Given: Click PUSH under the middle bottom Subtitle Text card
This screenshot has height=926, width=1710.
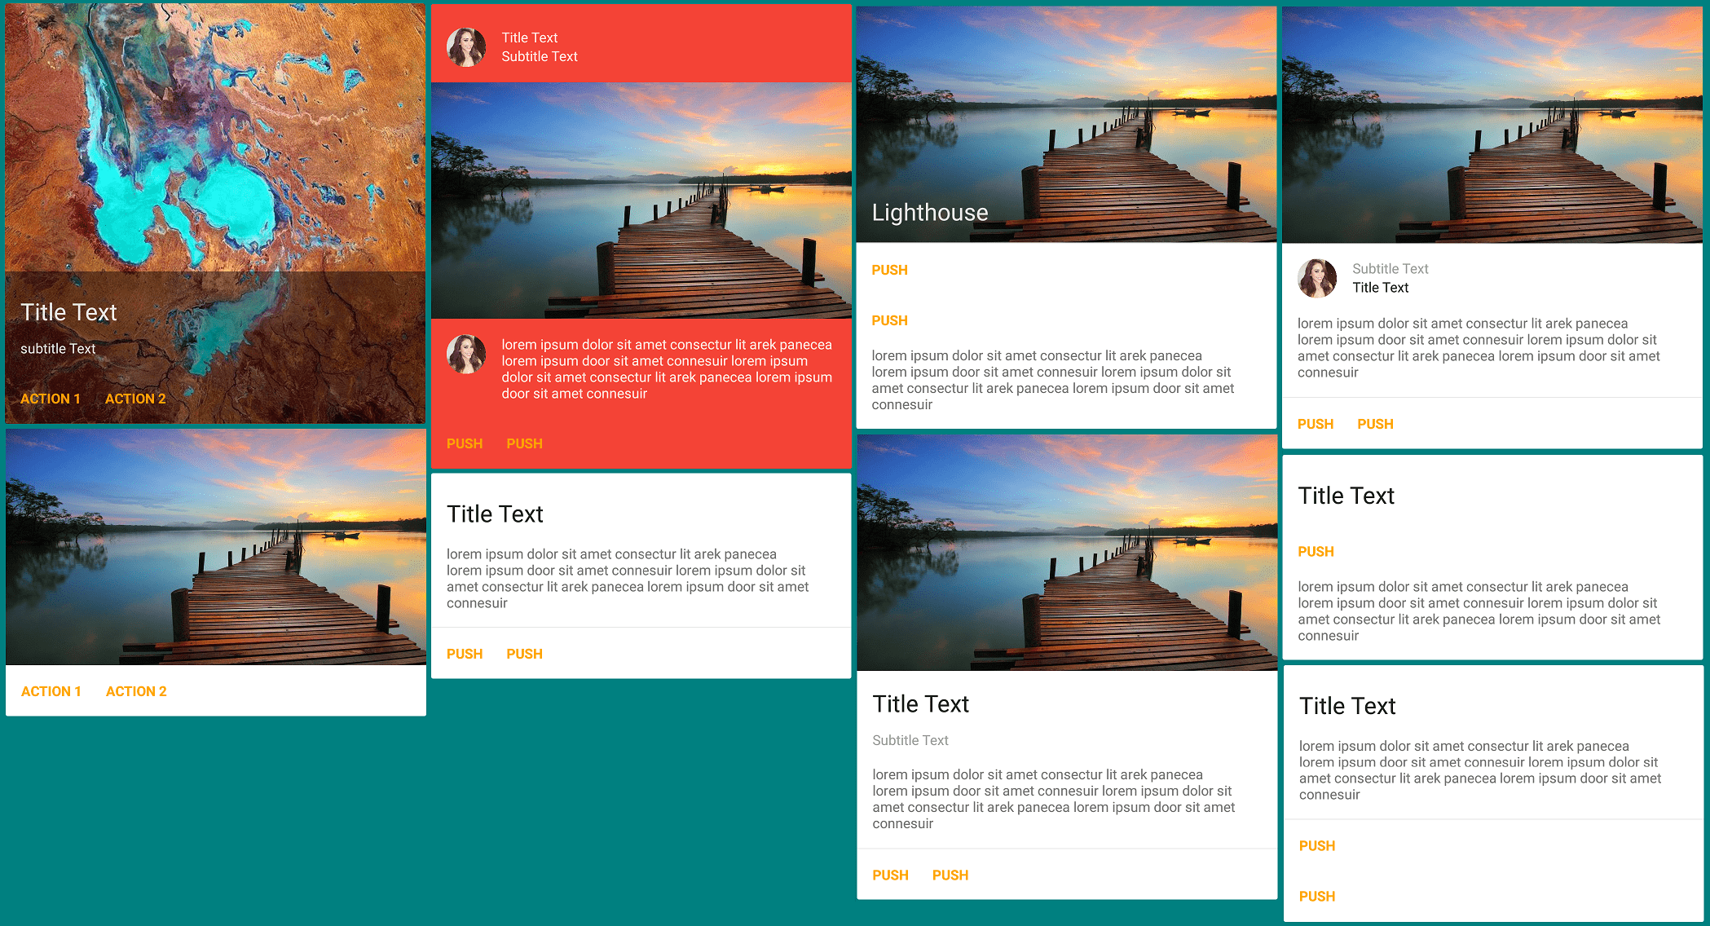Looking at the screenshot, I should (x=890, y=875).
